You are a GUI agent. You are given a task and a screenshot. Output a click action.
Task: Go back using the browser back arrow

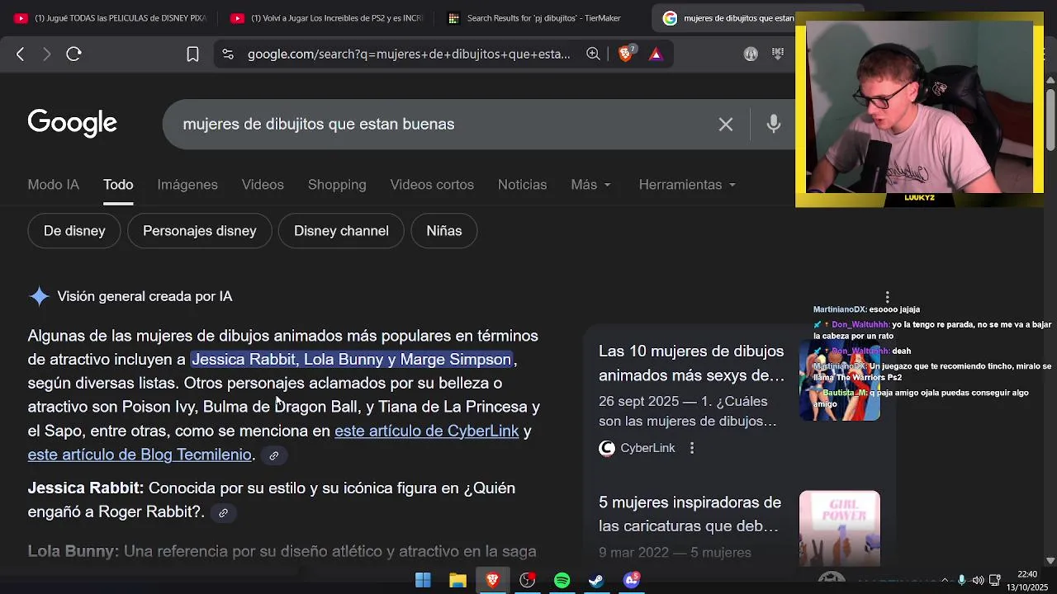tap(21, 54)
